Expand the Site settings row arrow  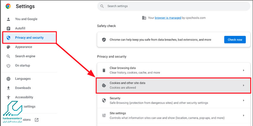tap(244, 115)
